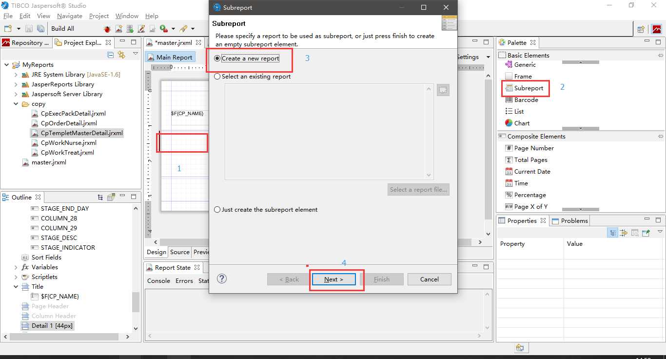Switch to Problems tab
This screenshot has height=359, width=666.
570,220
